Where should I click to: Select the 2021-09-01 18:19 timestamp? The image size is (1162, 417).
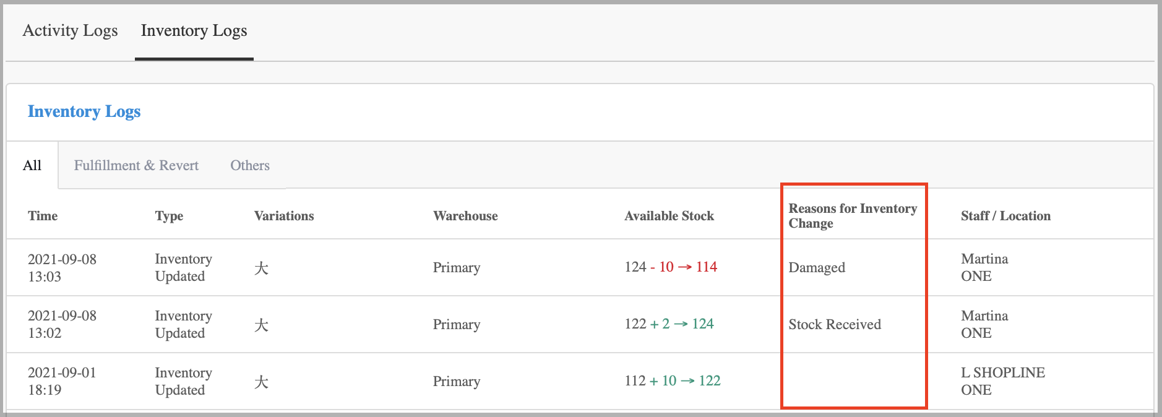click(x=62, y=381)
